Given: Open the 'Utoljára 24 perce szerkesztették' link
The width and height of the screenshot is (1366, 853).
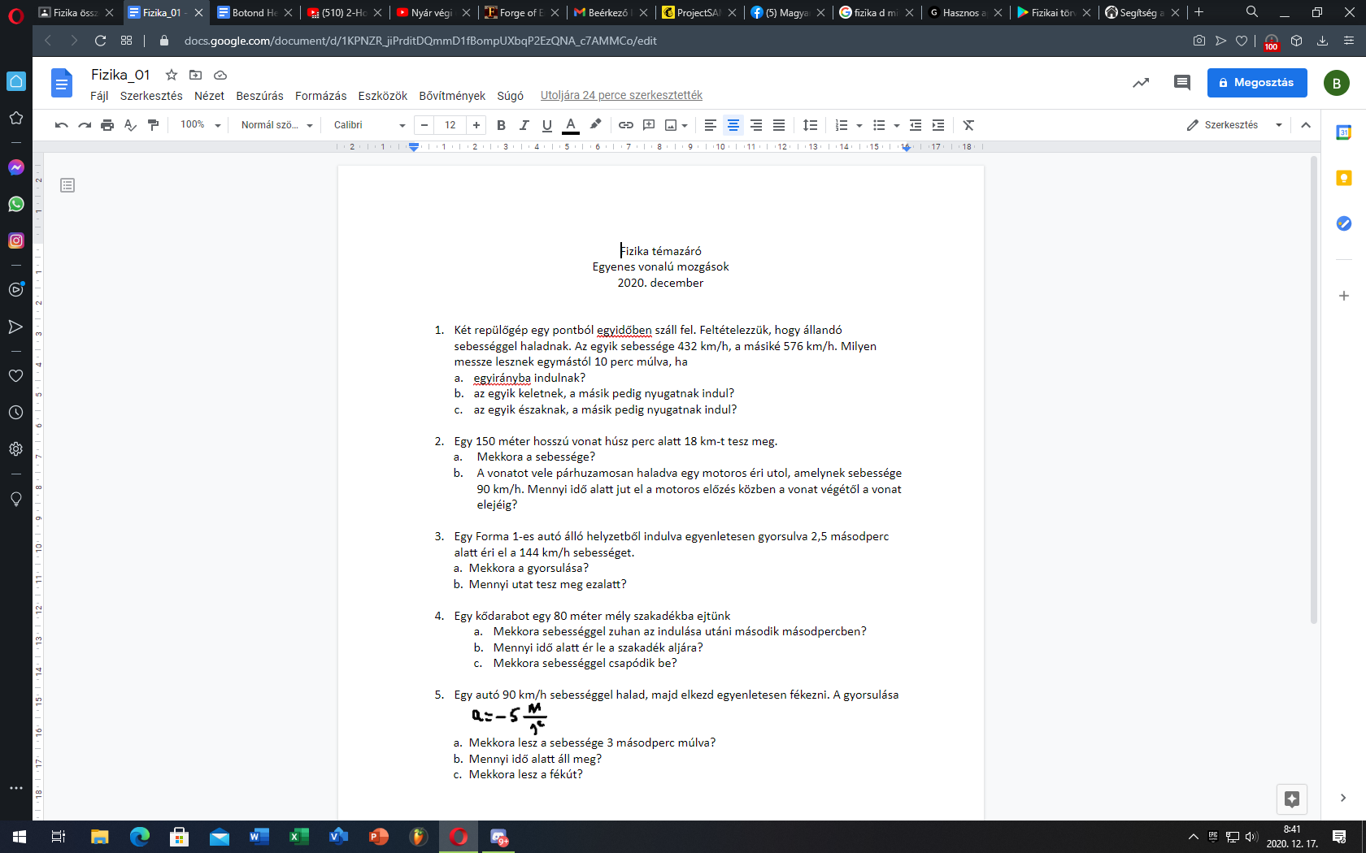Looking at the screenshot, I should pos(621,96).
